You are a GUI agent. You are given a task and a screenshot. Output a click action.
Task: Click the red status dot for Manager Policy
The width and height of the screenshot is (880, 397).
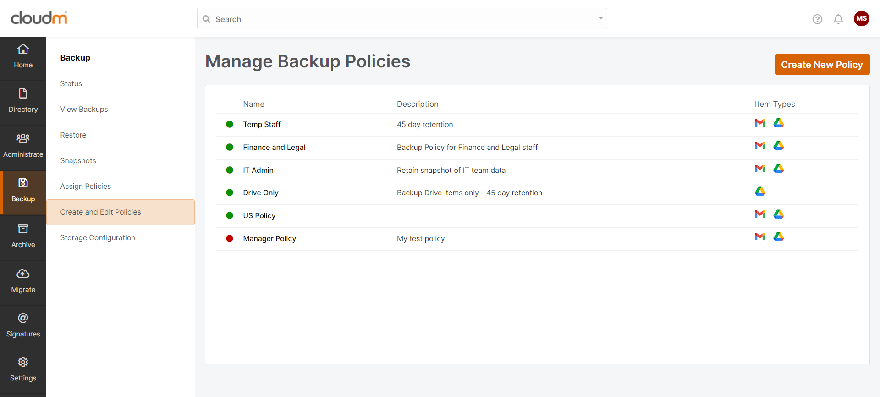coord(230,238)
